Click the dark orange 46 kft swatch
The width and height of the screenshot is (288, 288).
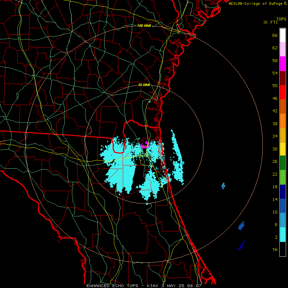(283, 106)
